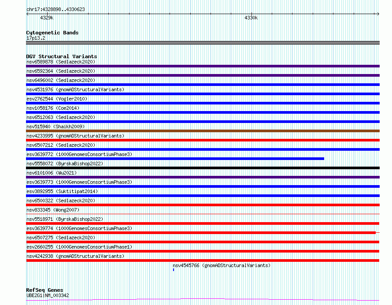Click the magenta UBE2G1 gene line

click(203, 300)
